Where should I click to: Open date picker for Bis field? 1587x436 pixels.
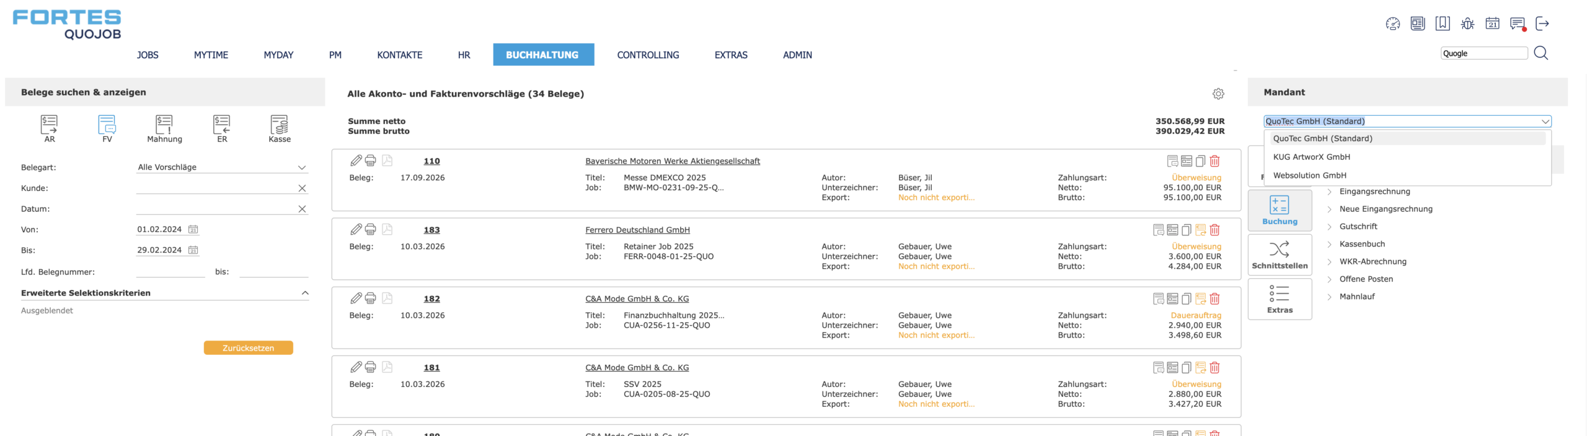pos(193,250)
